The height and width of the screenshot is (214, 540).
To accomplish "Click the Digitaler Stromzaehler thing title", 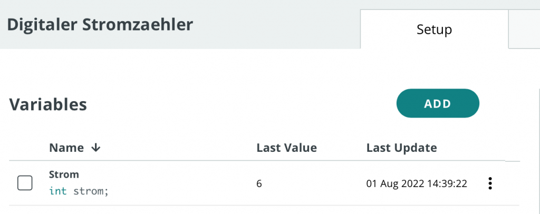I will point(100,25).
